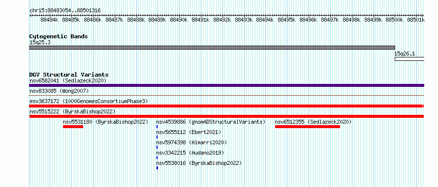Click the 88488k ruler tick label
This screenshot has width=438, height=187.
(136, 20)
